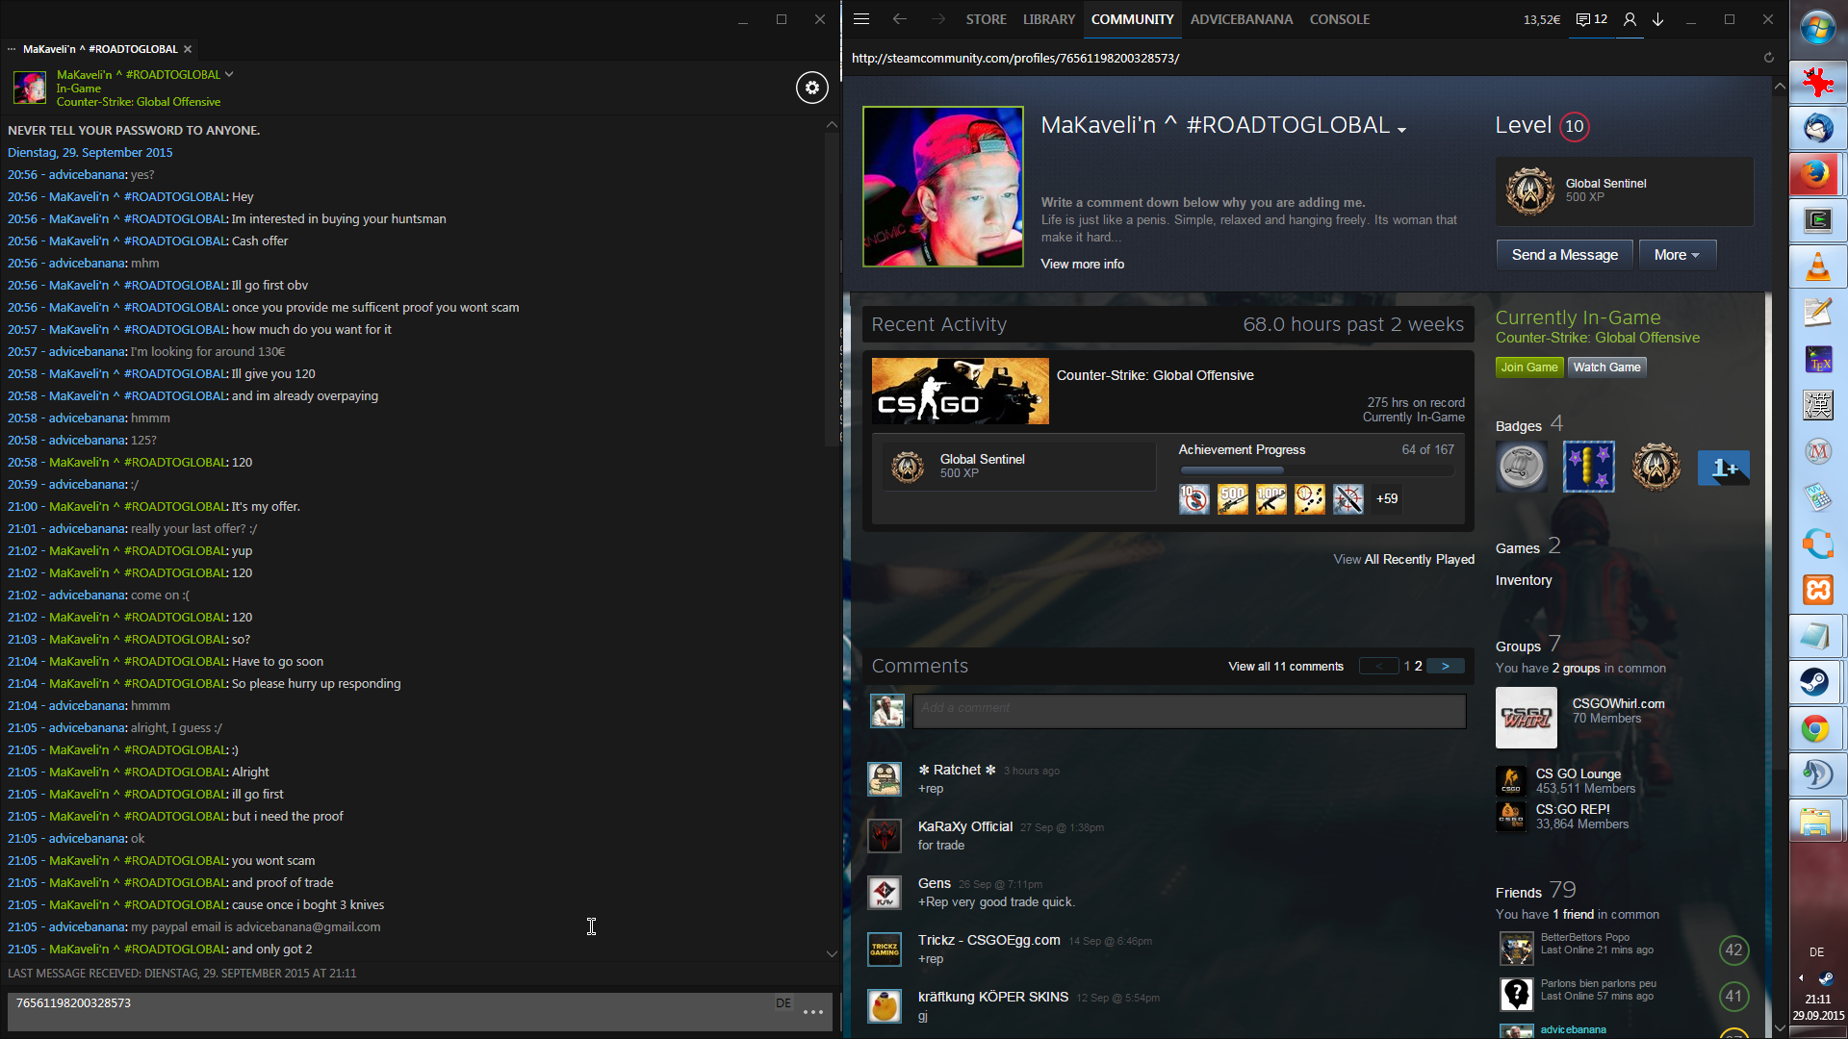The width and height of the screenshot is (1848, 1039).
Task: Expand the chat username status dropdown
Action: [x=229, y=74]
